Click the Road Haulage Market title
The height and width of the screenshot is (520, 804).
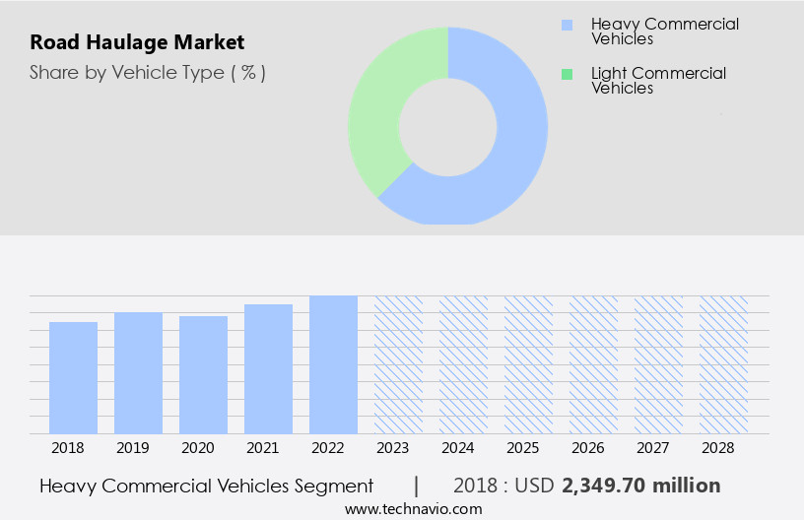137,42
